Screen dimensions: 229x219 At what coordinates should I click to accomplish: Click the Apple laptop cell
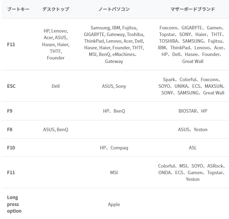tap(114, 204)
